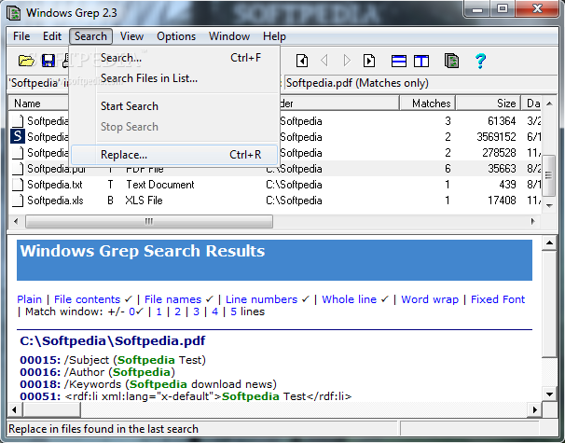The height and width of the screenshot is (443, 565).
Task: Click match line number 00051
Action: click(40, 396)
